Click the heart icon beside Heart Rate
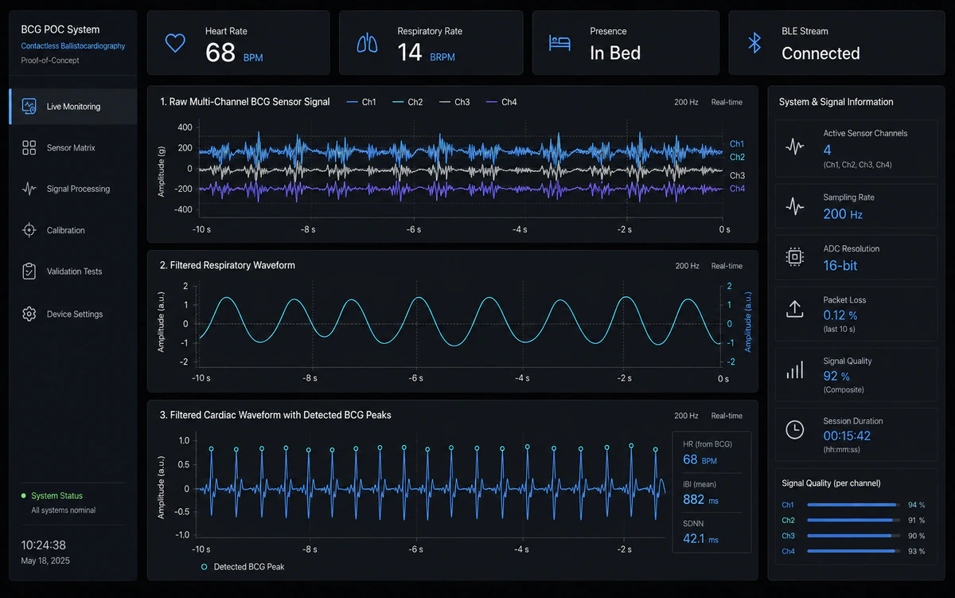The height and width of the screenshot is (598, 955). point(175,43)
